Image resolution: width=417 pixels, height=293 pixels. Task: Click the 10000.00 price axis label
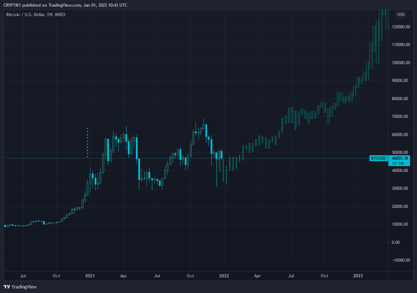coord(400,224)
